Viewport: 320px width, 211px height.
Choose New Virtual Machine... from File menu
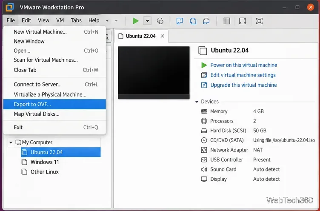click(x=55, y=32)
